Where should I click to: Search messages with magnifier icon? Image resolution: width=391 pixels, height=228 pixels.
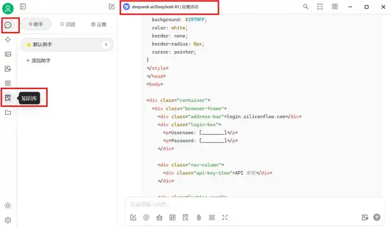(x=306, y=7)
